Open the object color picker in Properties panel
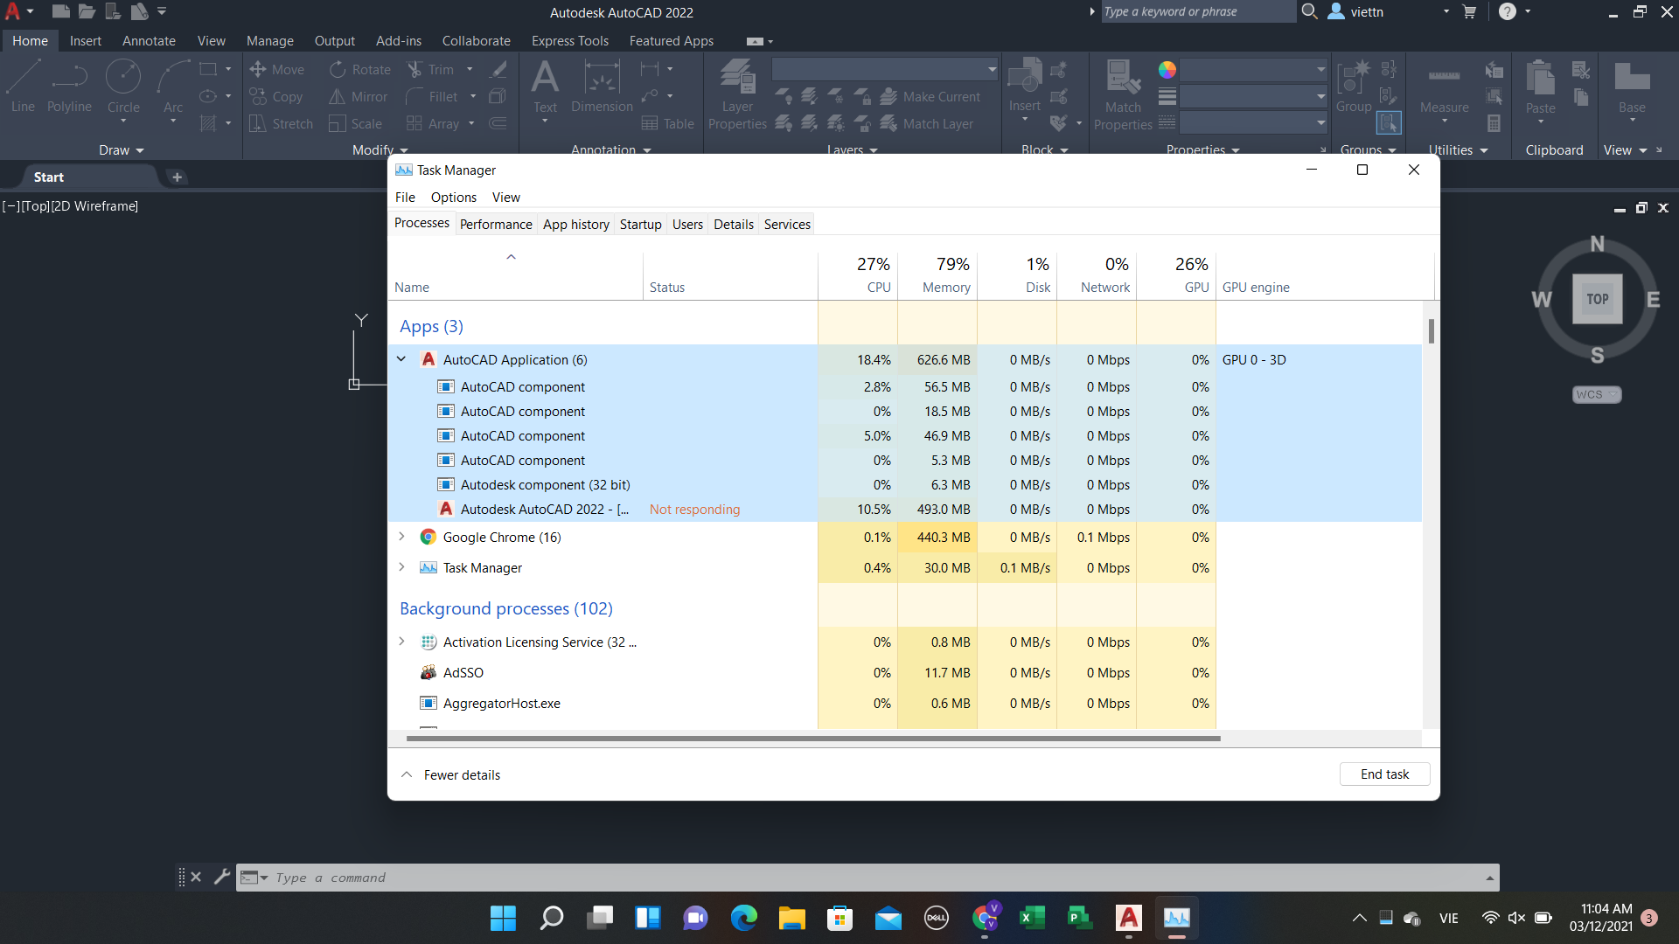The height and width of the screenshot is (944, 1679). click(1168, 70)
